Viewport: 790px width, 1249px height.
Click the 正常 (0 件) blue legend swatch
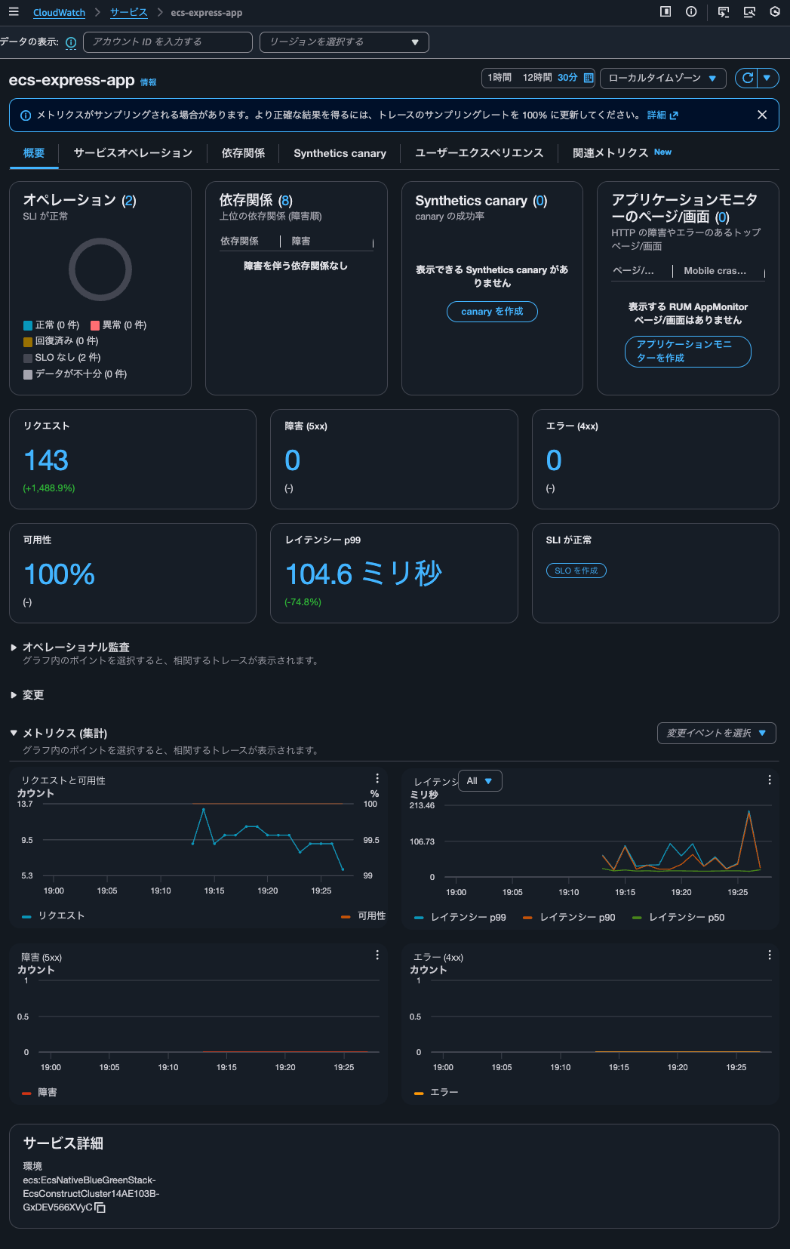28,325
